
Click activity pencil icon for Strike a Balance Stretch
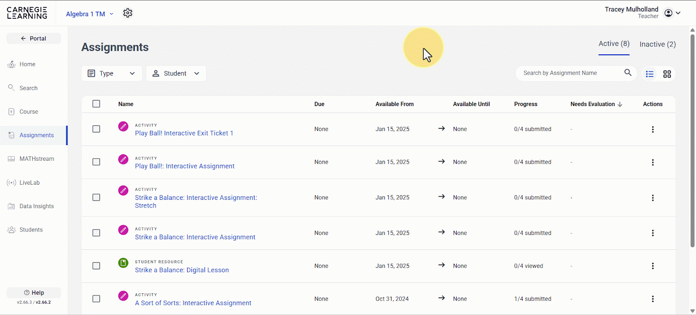point(124,190)
